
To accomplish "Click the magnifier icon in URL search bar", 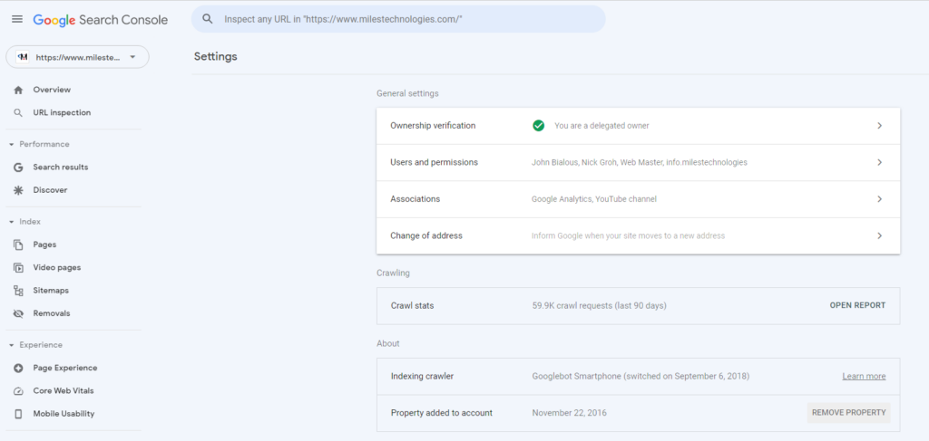I will tap(208, 19).
